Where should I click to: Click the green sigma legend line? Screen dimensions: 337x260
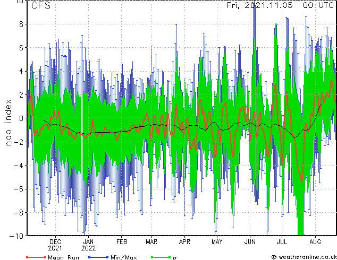point(161,257)
